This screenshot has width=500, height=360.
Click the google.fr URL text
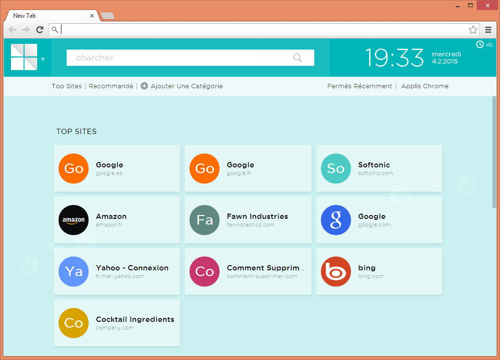(239, 173)
